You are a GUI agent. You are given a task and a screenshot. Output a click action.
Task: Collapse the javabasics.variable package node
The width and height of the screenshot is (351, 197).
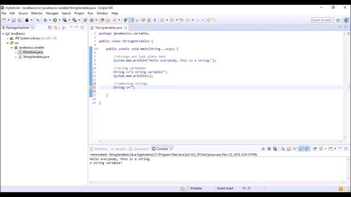12,48
